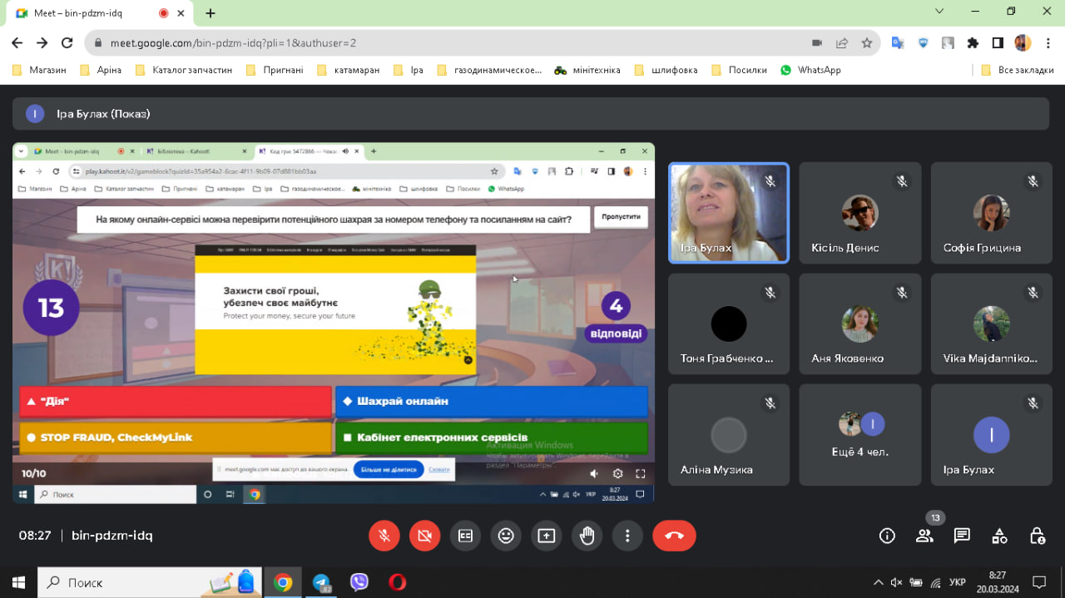The width and height of the screenshot is (1065, 598).
Task: Reload the Google Meet page
Action: [67, 42]
